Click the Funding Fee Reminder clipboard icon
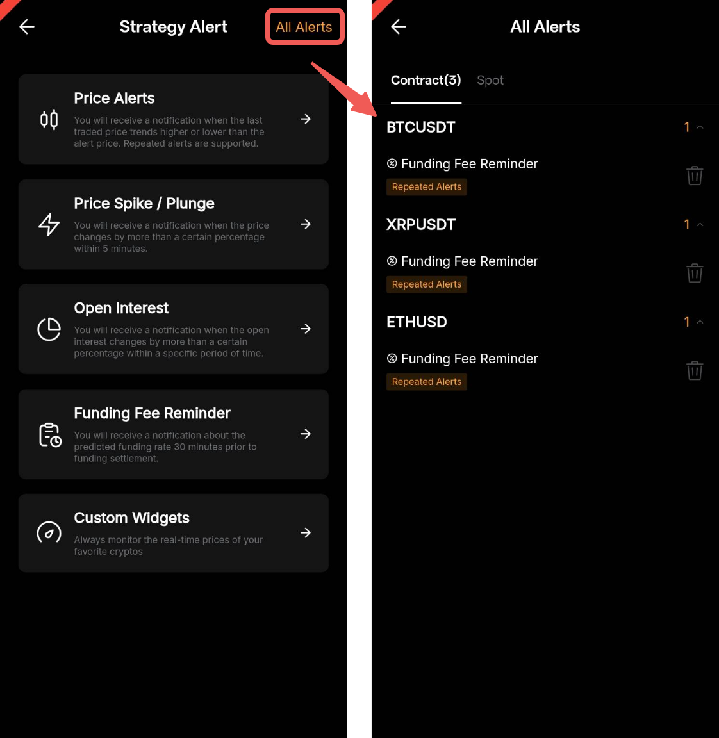 (50, 435)
